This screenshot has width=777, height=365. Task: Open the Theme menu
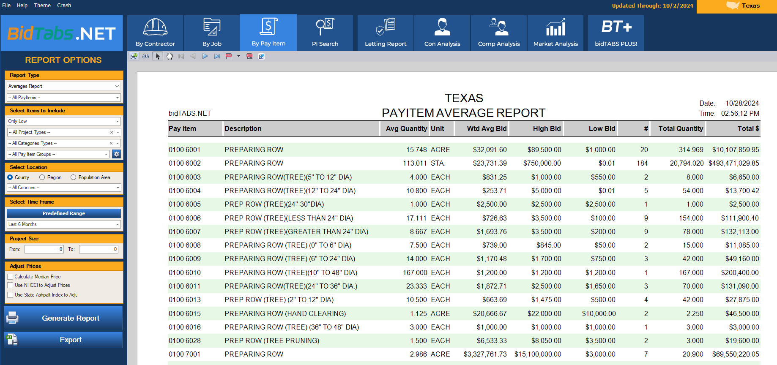pos(42,5)
